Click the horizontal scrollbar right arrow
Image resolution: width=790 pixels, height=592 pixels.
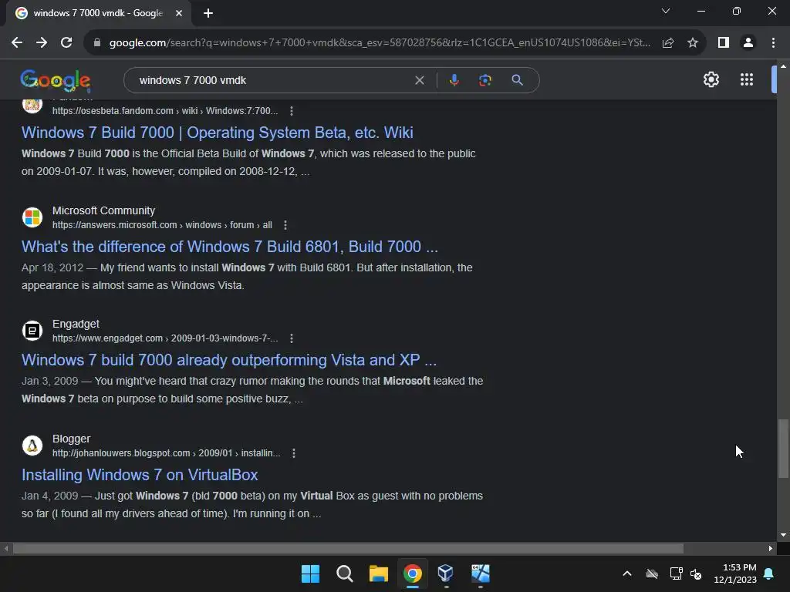pos(771,548)
